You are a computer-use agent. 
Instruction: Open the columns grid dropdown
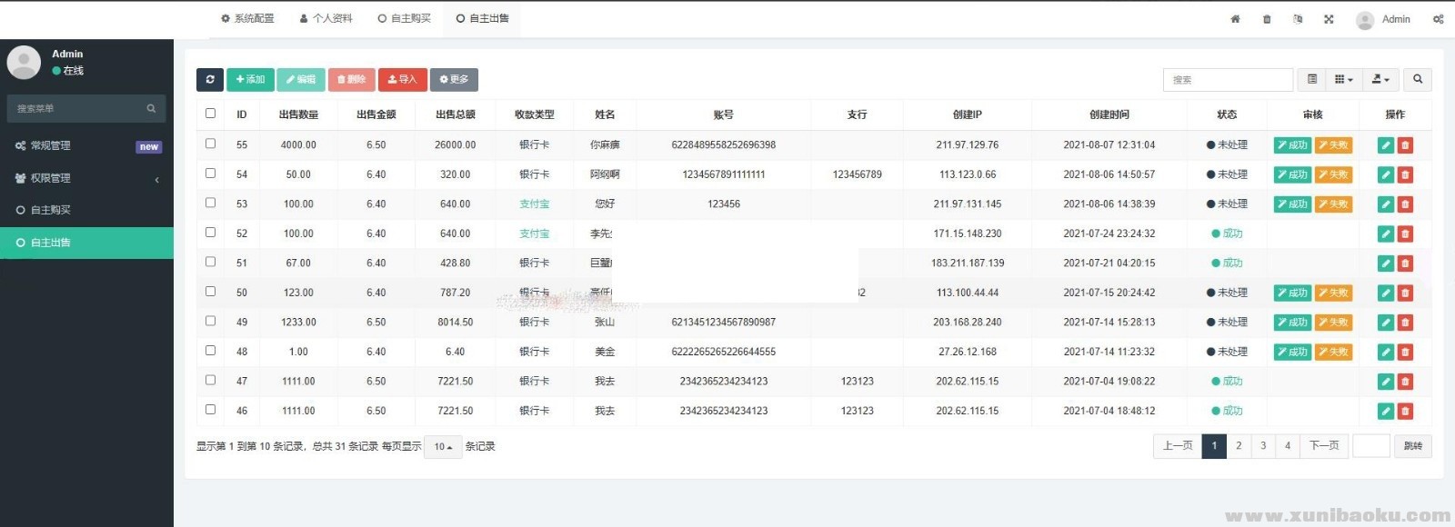pyautogui.click(x=1343, y=80)
